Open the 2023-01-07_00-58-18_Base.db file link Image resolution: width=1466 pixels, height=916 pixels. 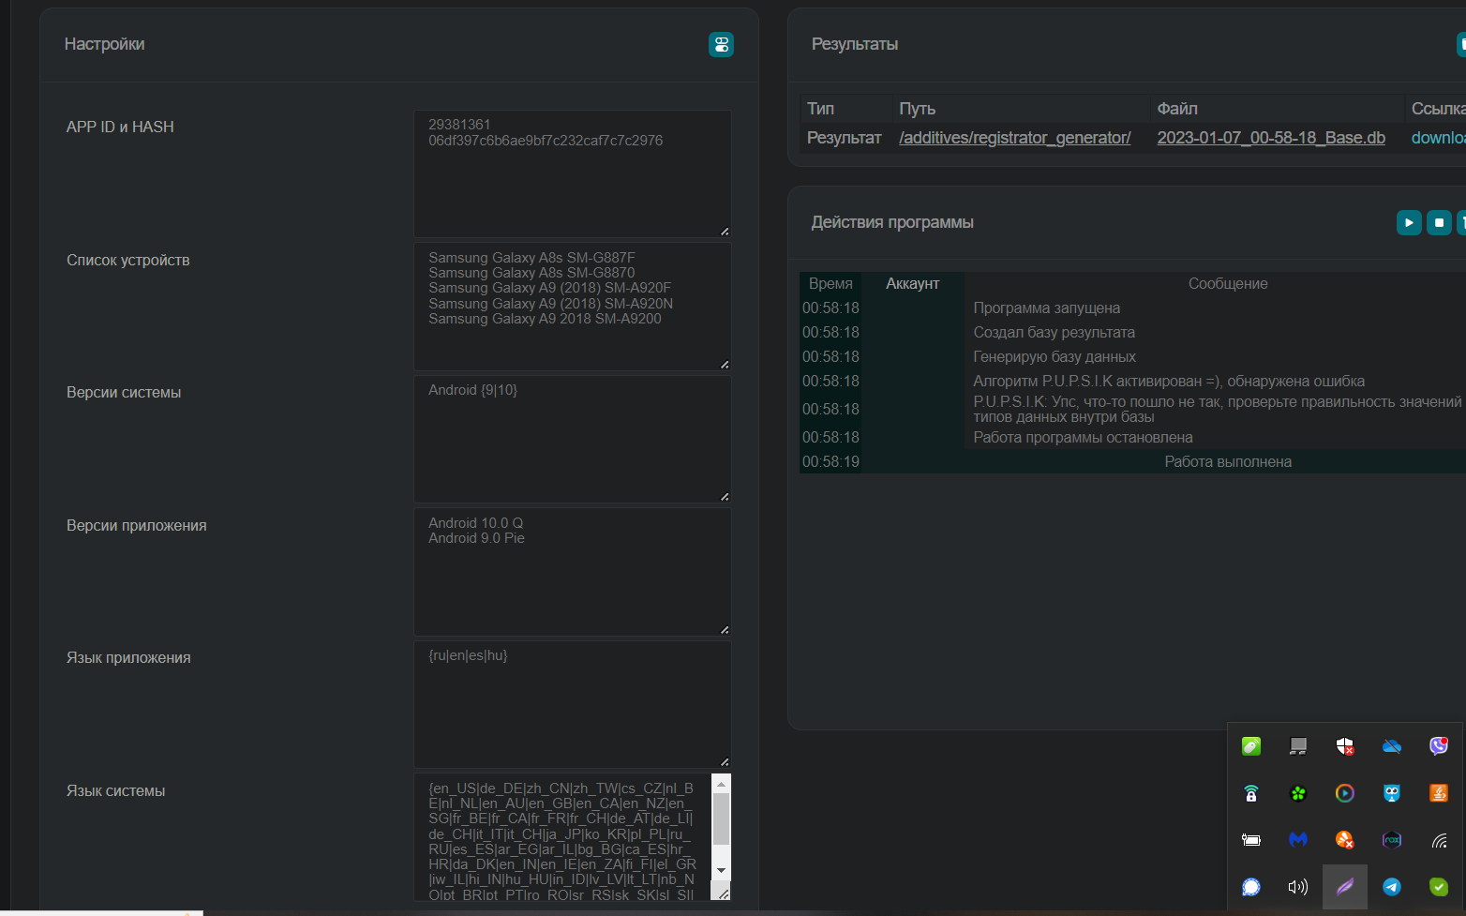1270,138
